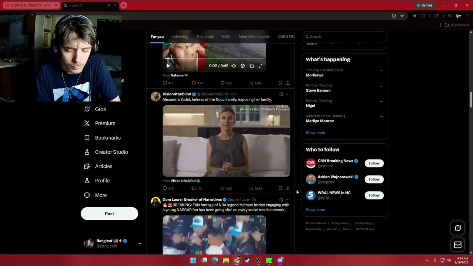This screenshot has width=473, height=266.
Task: Open the Privacy Policy link
Action: tap(340, 223)
